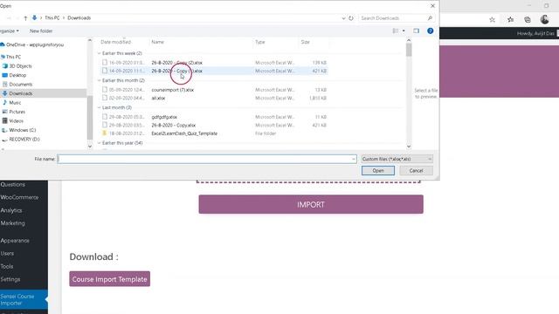Open Documents in navigation pane
The height and width of the screenshot is (314, 559).
(x=17, y=85)
